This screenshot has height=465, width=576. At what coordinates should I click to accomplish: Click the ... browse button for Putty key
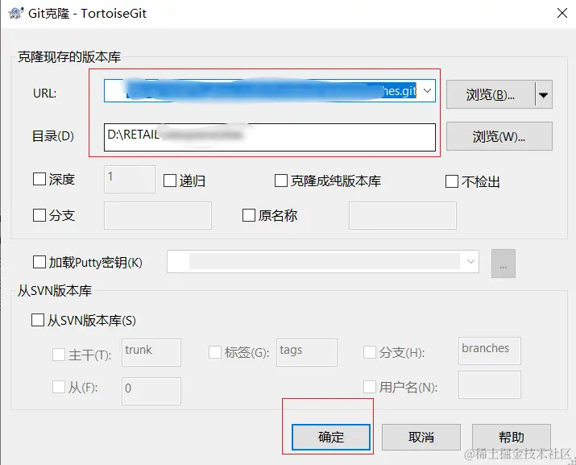503,264
